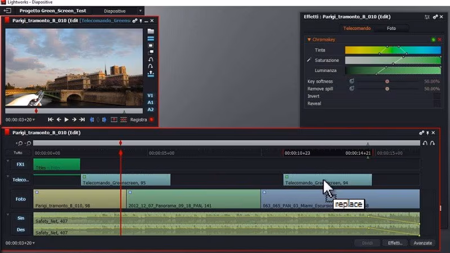Viewport: 450px width, 253px height.
Task: Jump to the next cut in viewer
Action: point(82,120)
